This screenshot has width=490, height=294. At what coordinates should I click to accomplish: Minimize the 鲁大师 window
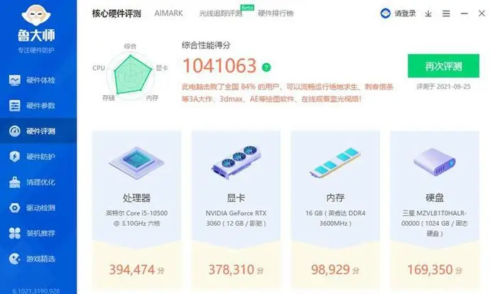[464, 13]
